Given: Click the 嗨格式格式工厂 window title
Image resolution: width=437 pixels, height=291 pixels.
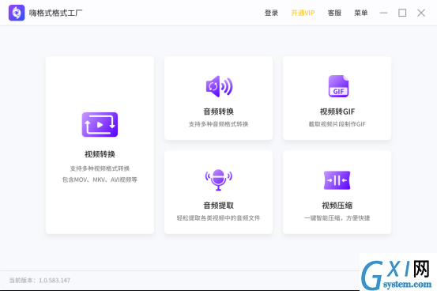Looking at the screenshot, I should pyautogui.click(x=56, y=13).
